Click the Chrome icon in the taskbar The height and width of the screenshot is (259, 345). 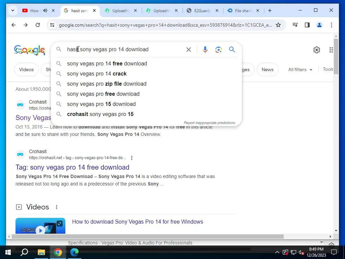click(x=58, y=252)
